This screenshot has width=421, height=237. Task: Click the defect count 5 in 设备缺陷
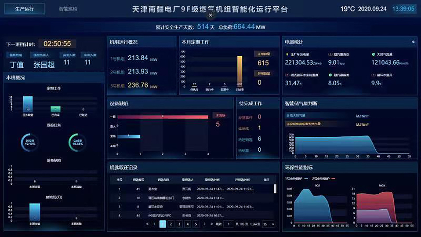(218, 124)
